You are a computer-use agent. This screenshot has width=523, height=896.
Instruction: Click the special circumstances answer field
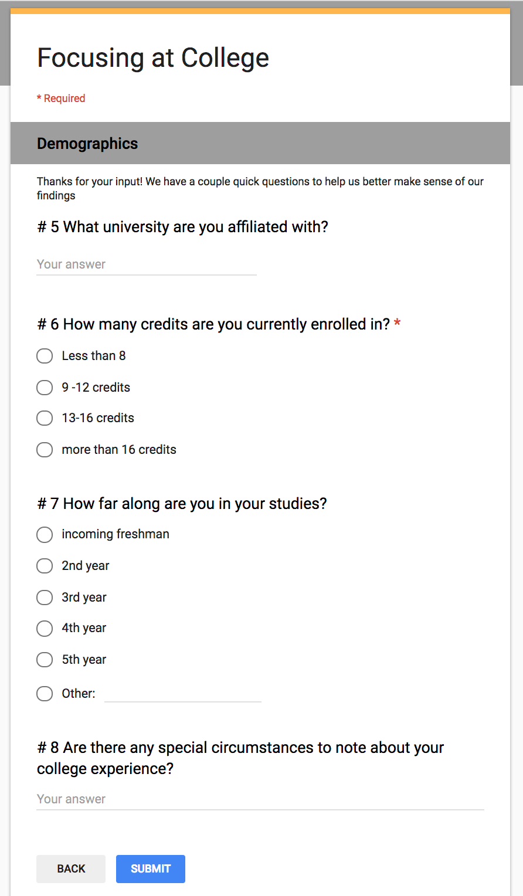[x=260, y=799]
